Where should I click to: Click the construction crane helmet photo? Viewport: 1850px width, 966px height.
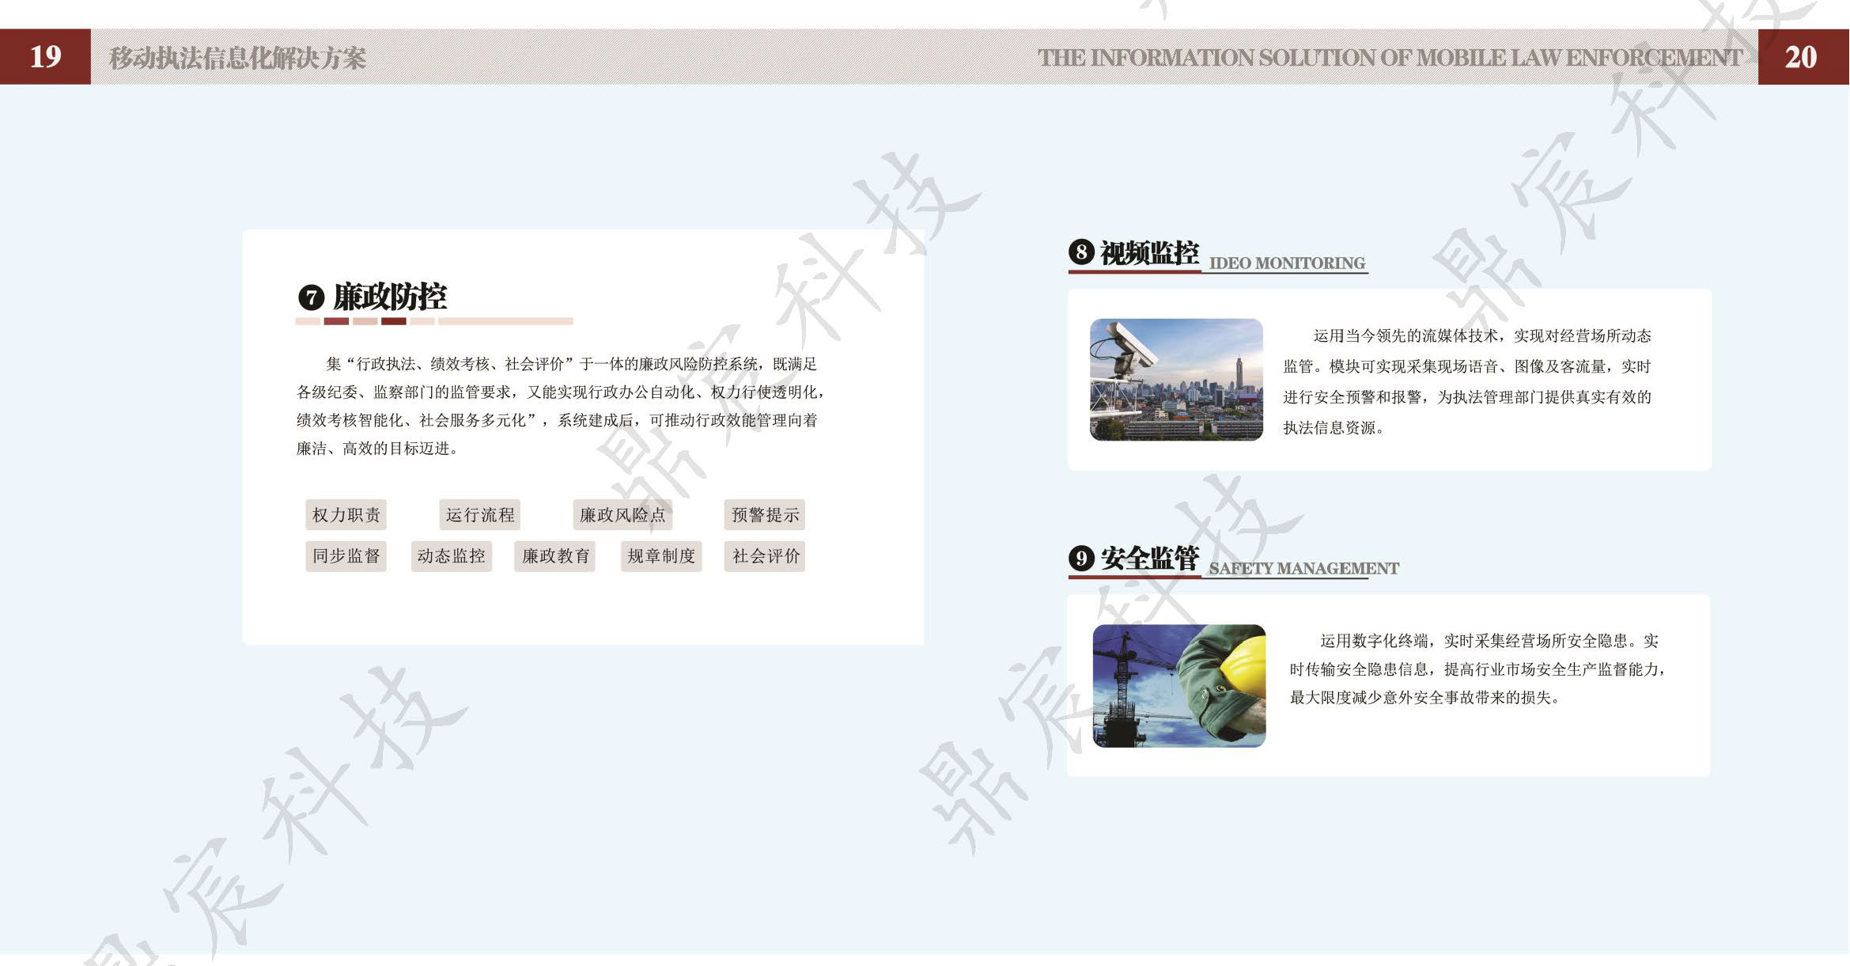tap(1178, 686)
